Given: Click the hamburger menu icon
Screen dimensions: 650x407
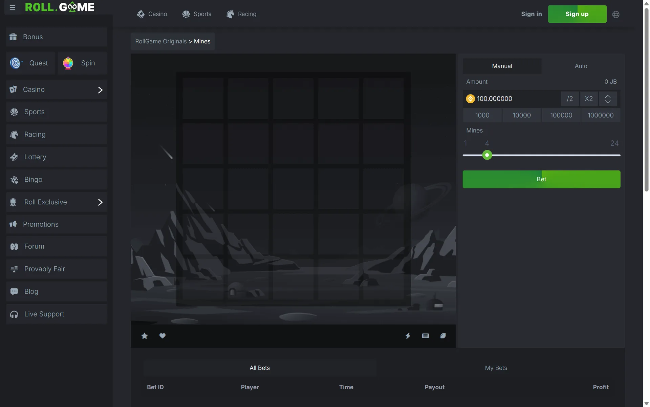Looking at the screenshot, I should click(13, 7).
